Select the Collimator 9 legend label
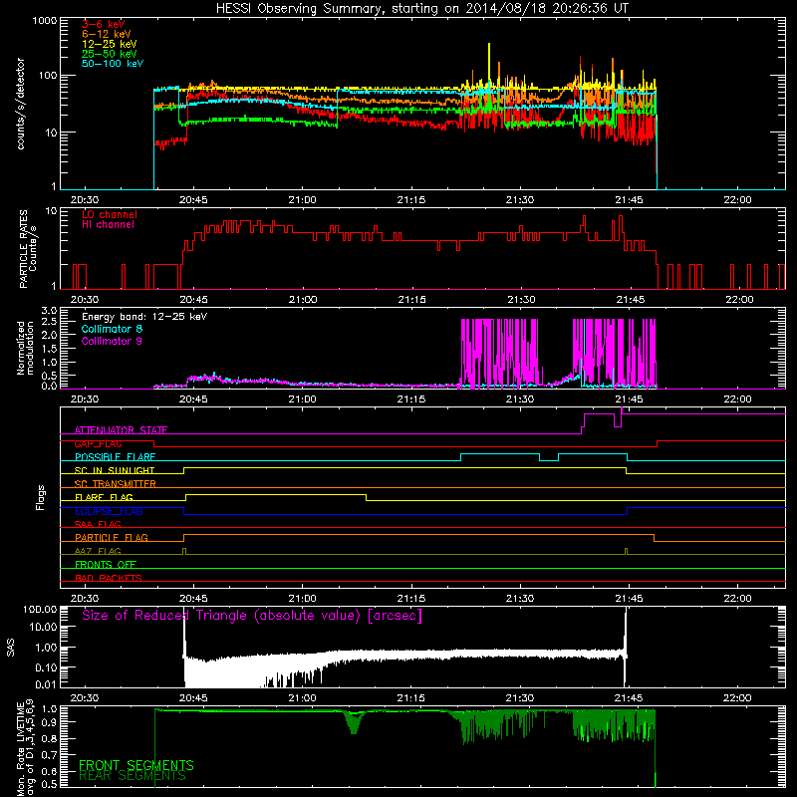Screen dimensions: 797x797 tap(112, 341)
